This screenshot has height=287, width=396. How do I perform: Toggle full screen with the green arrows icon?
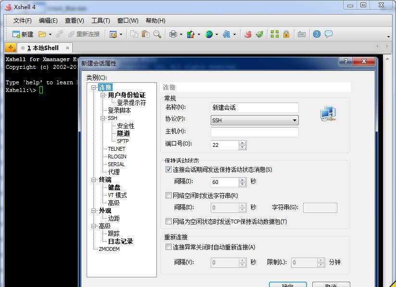(x=275, y=34)
